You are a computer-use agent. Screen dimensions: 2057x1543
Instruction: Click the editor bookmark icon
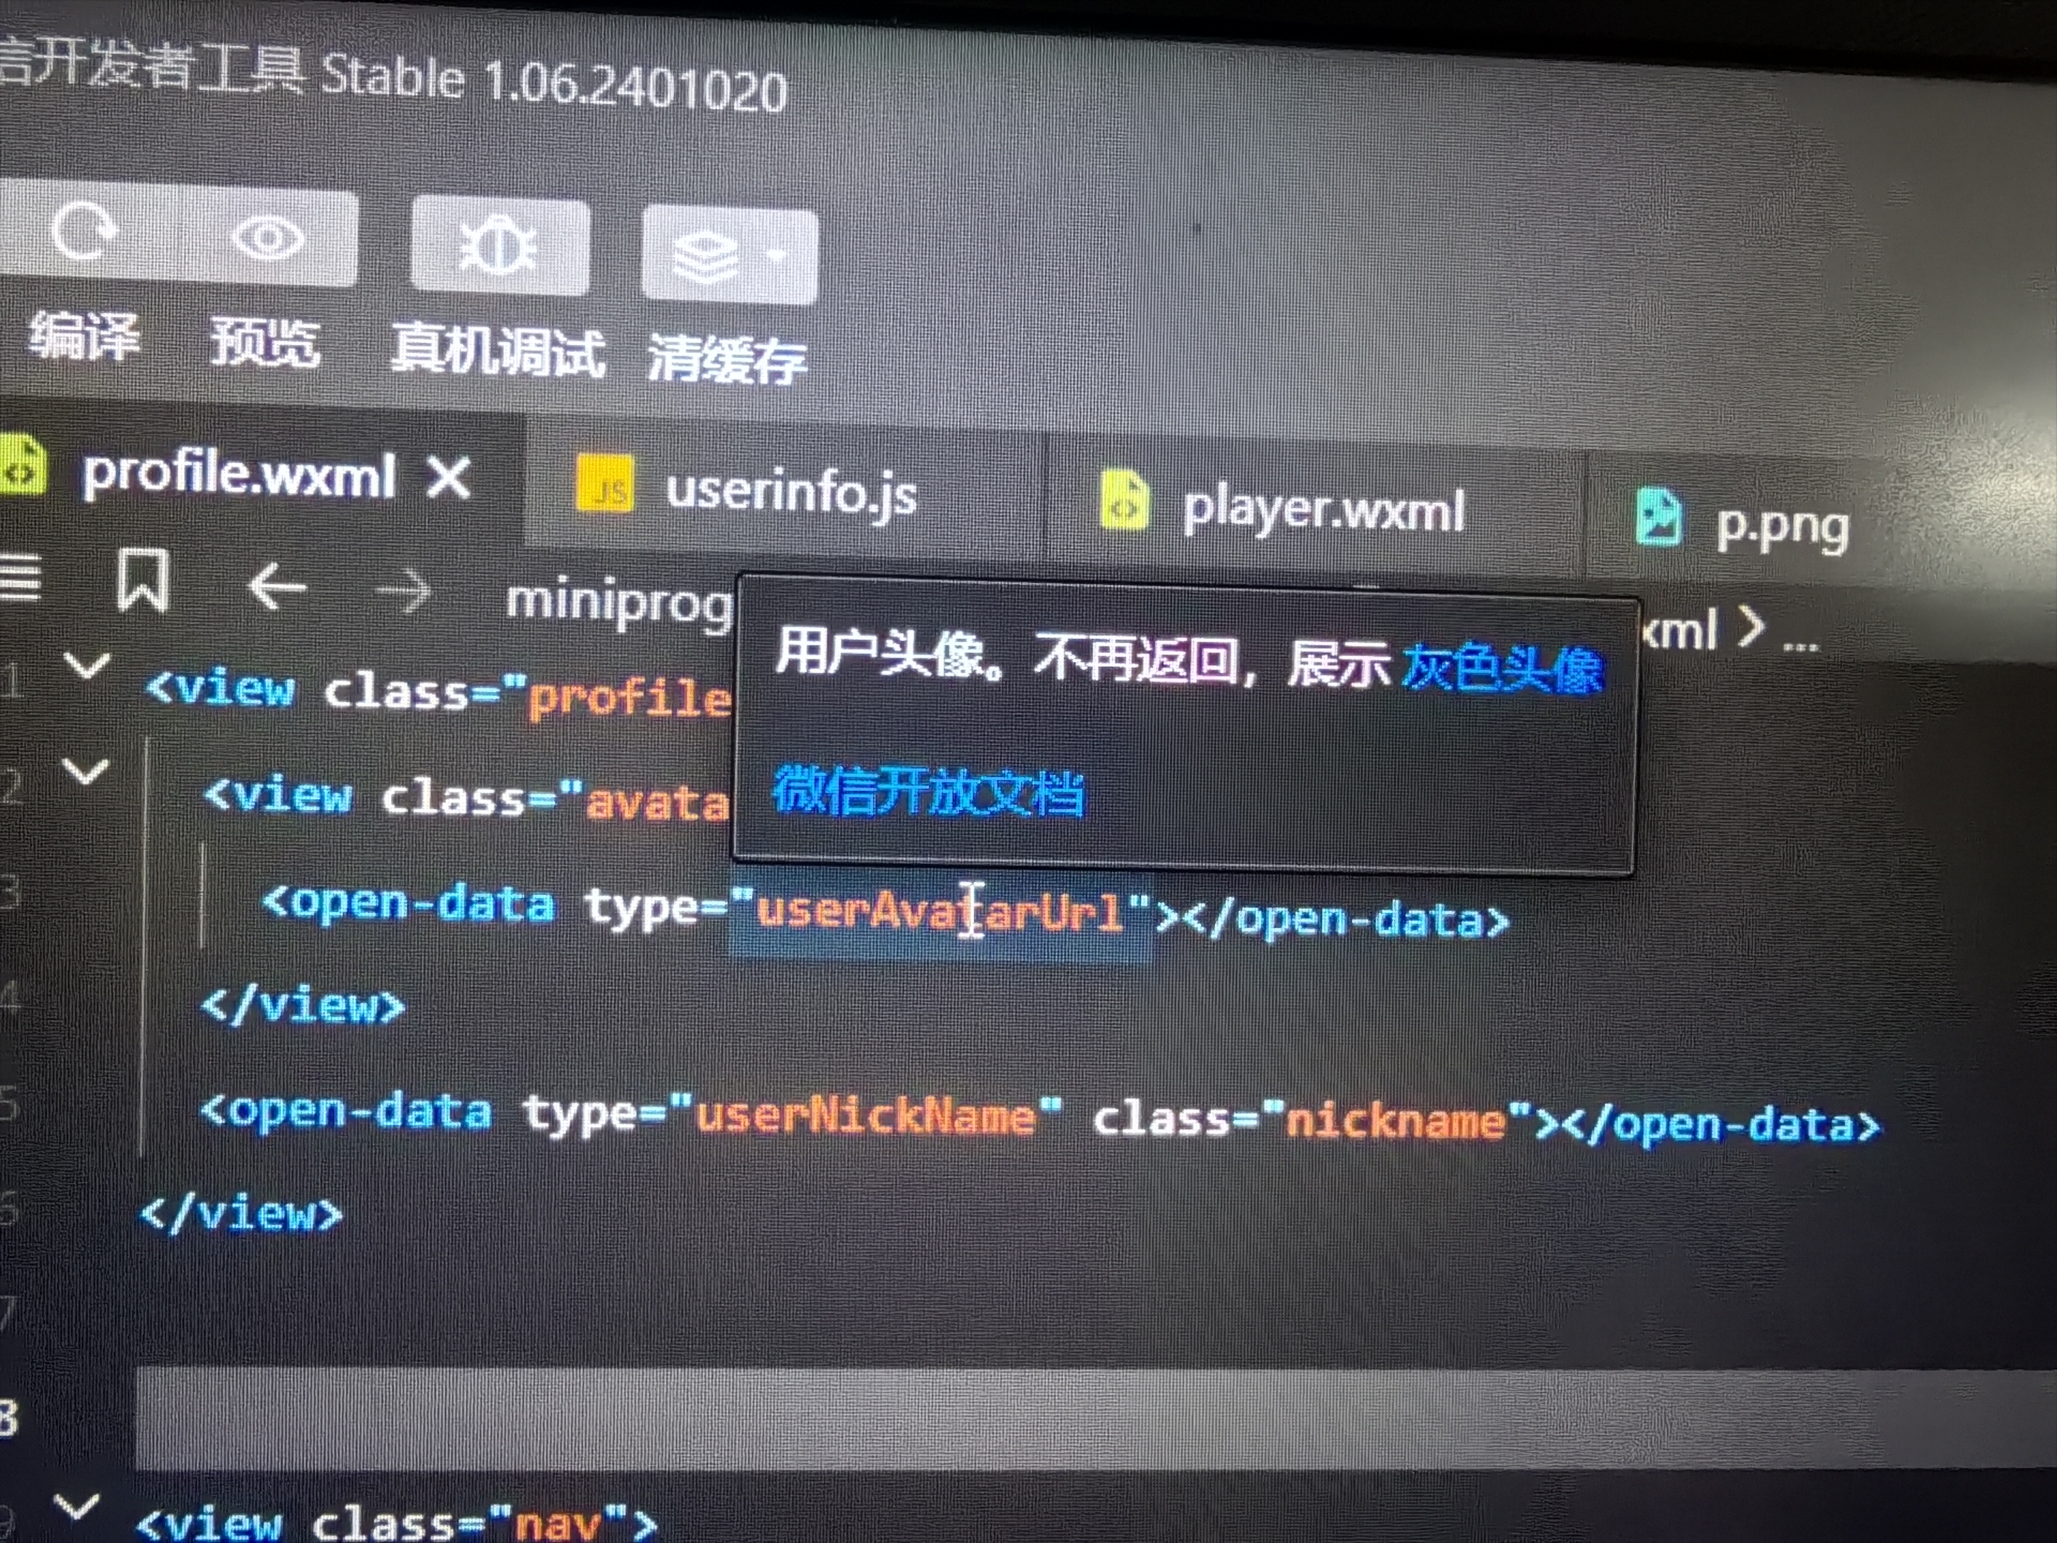point(142,579)
